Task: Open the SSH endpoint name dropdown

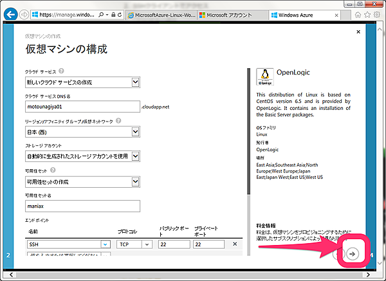Action: [105, 244]
